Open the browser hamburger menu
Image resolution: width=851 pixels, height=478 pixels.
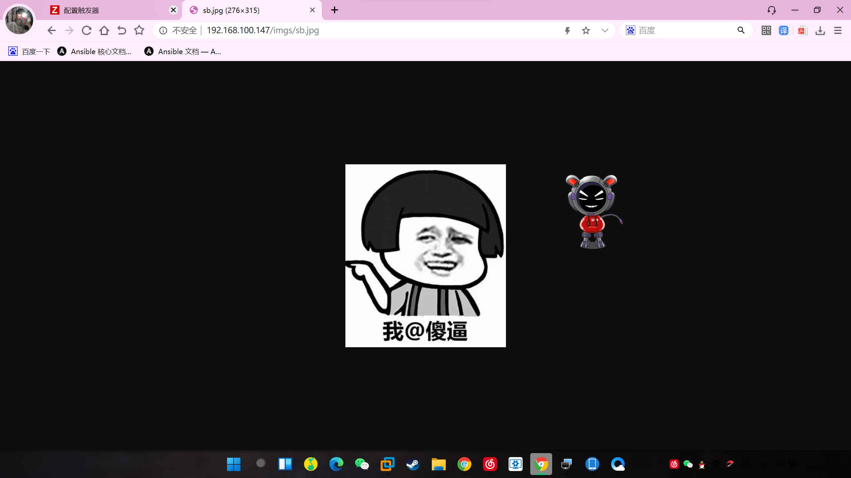[x=838, y=30]
